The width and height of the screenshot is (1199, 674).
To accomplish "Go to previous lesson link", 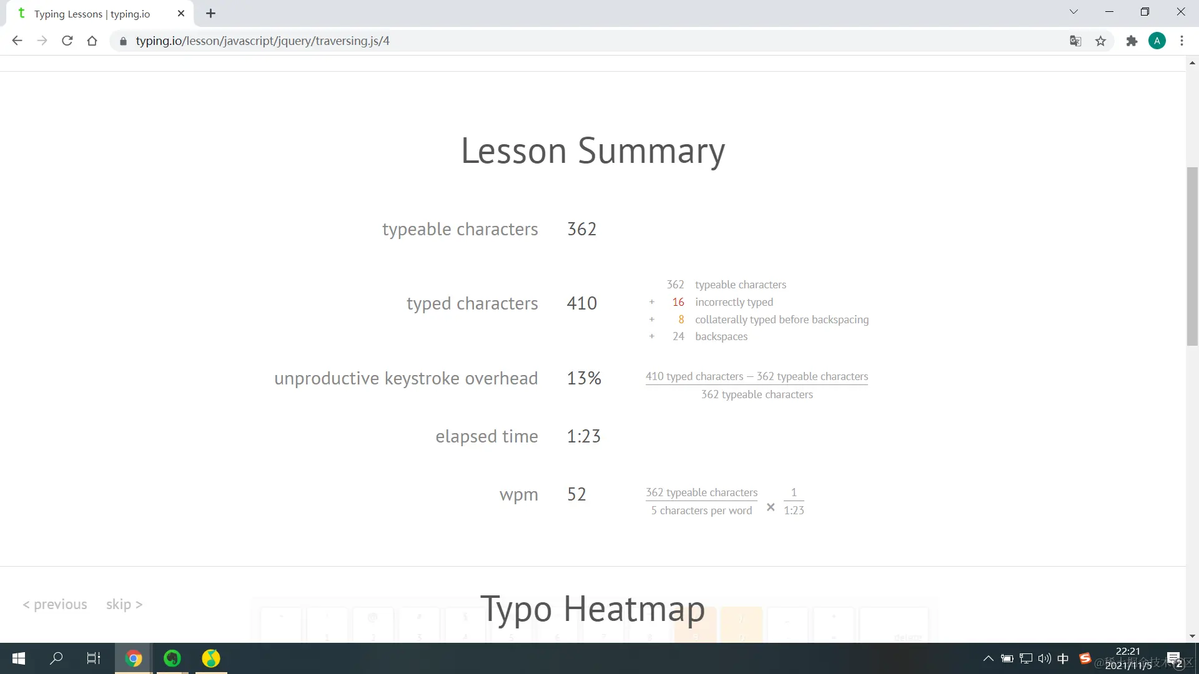I will coord(55,604).
